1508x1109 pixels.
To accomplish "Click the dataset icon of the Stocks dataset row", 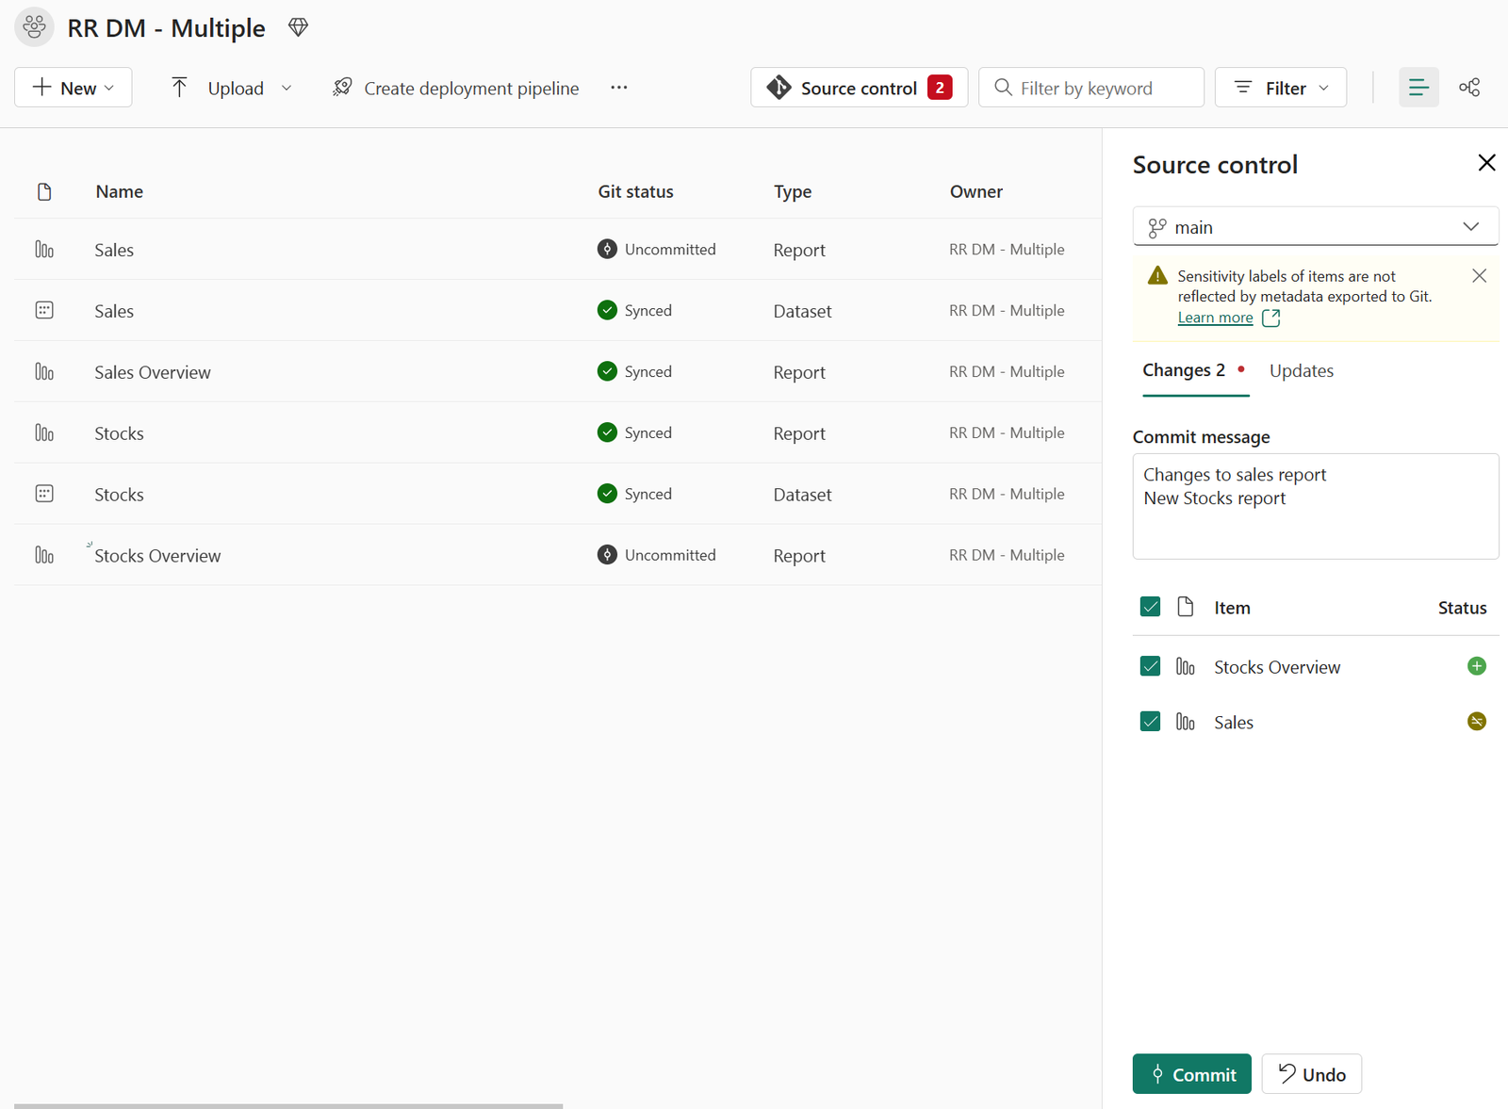I will pos(44,494).
